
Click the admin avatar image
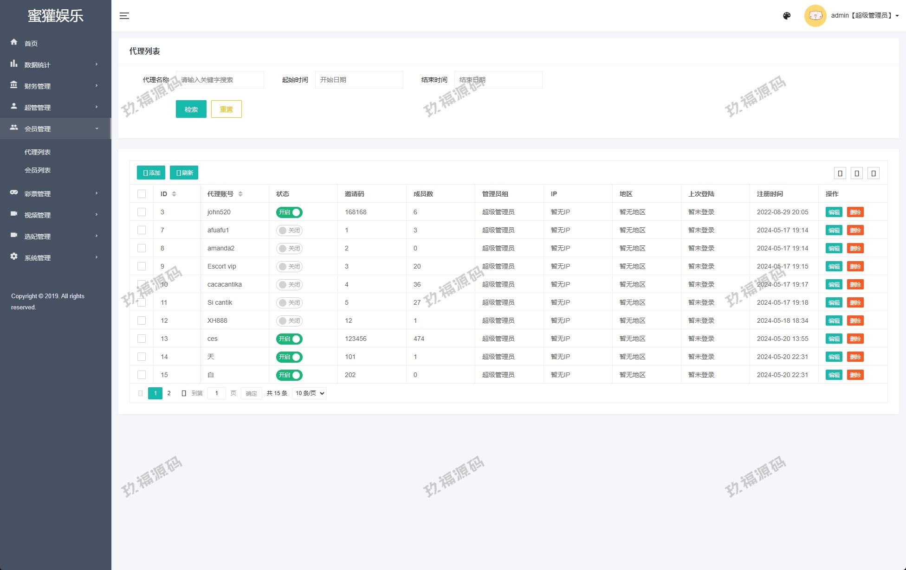pyautogui.click(x=815, y=16)
